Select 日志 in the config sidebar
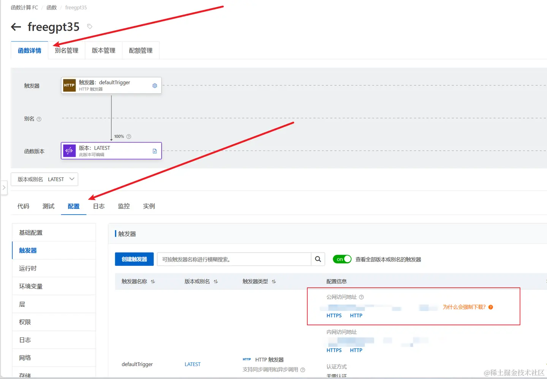 tap(54, 340)
